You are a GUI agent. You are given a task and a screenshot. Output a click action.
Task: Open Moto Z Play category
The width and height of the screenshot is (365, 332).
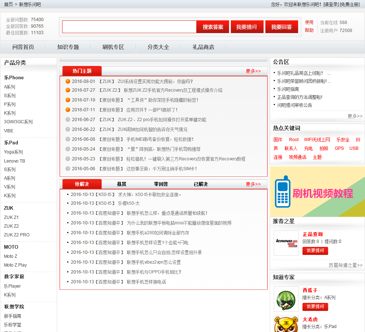(15, 265)
